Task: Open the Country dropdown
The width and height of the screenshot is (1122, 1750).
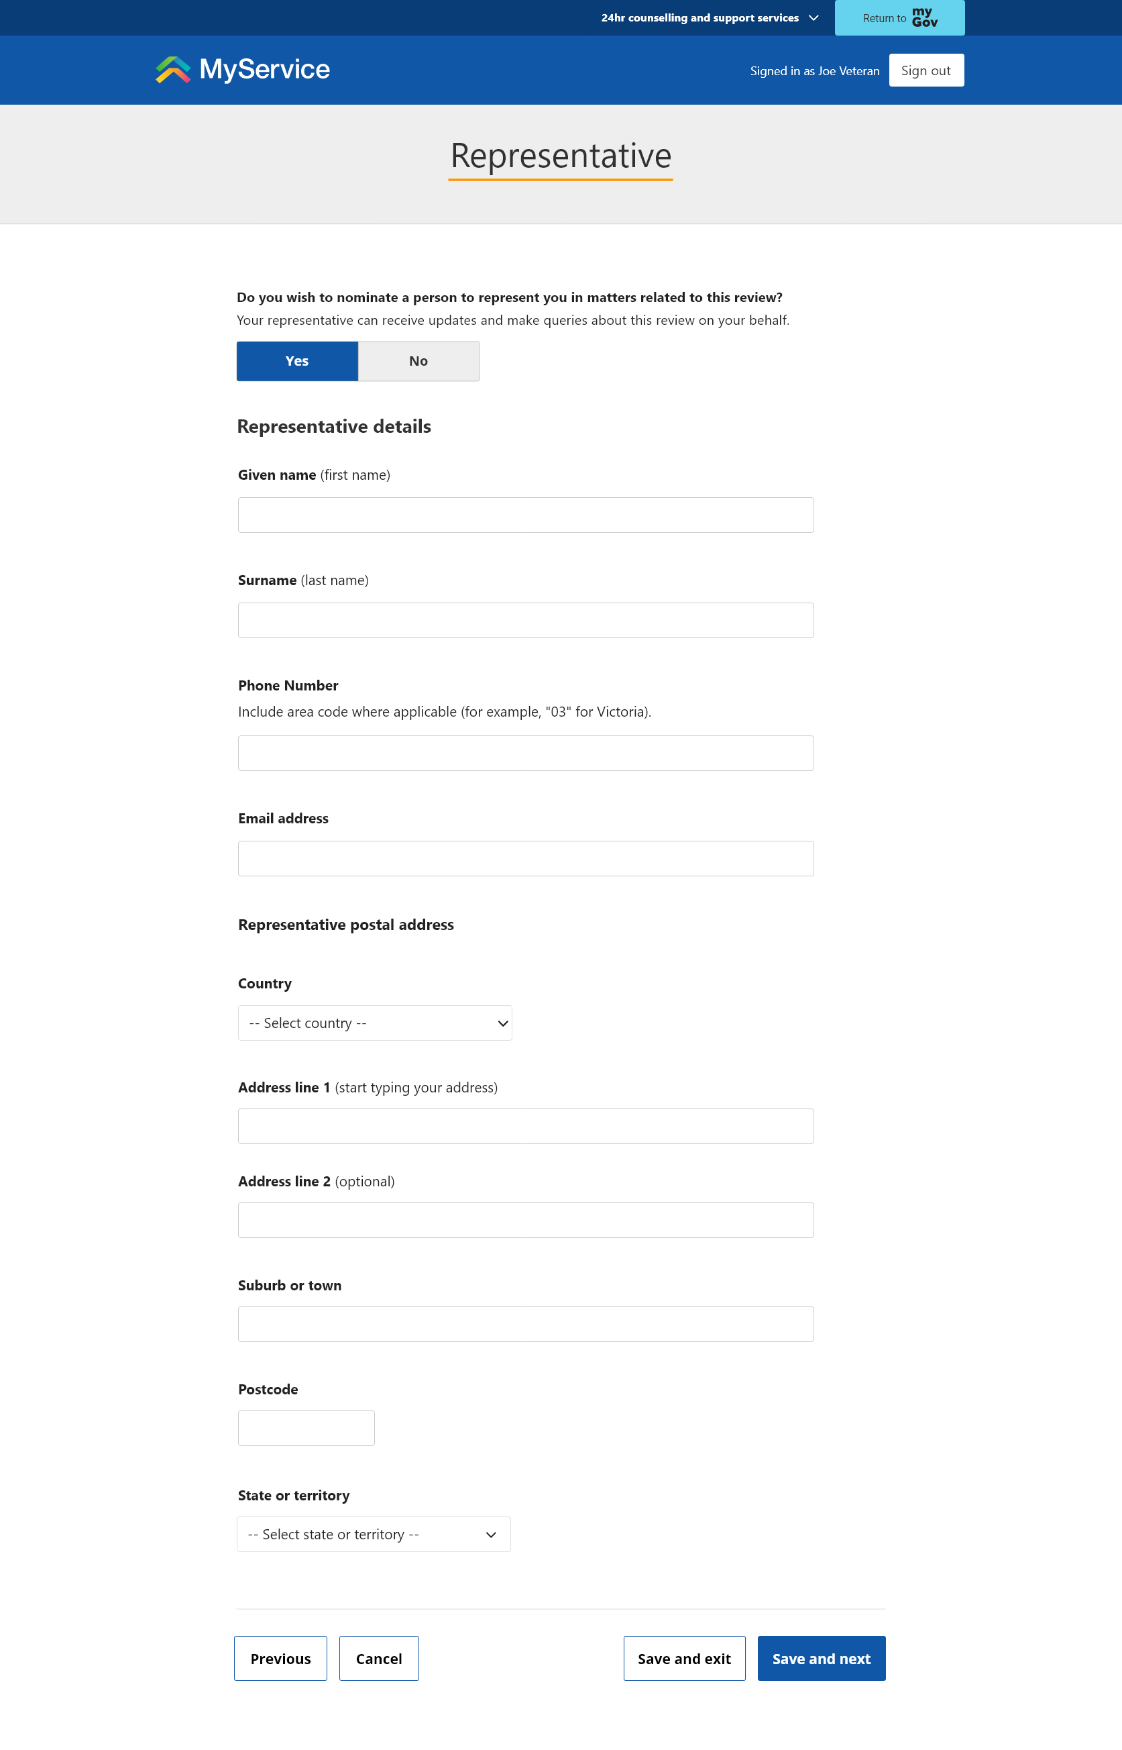Action: coord(374,1023)
